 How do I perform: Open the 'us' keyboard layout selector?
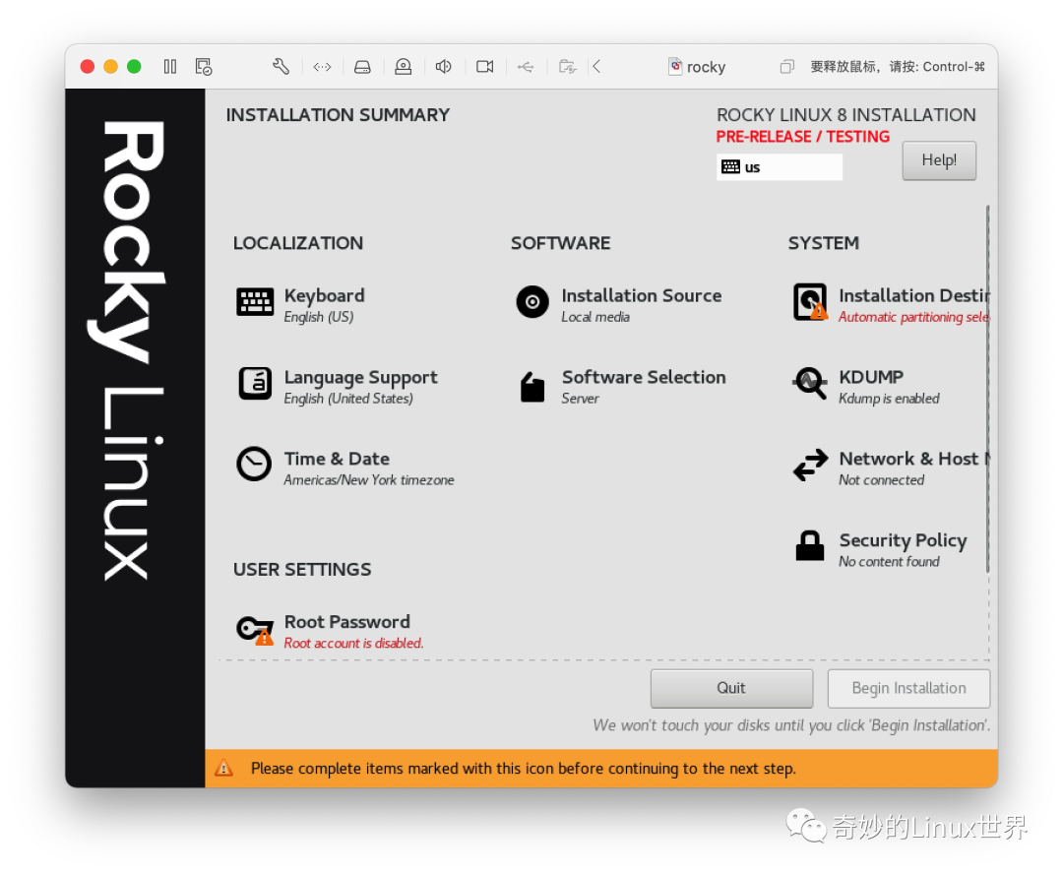(x=779, y=166)
